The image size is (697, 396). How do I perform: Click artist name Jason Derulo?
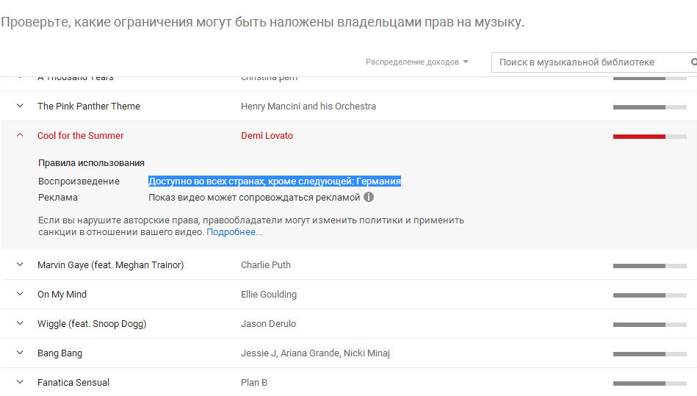click(x=268, y=323)
